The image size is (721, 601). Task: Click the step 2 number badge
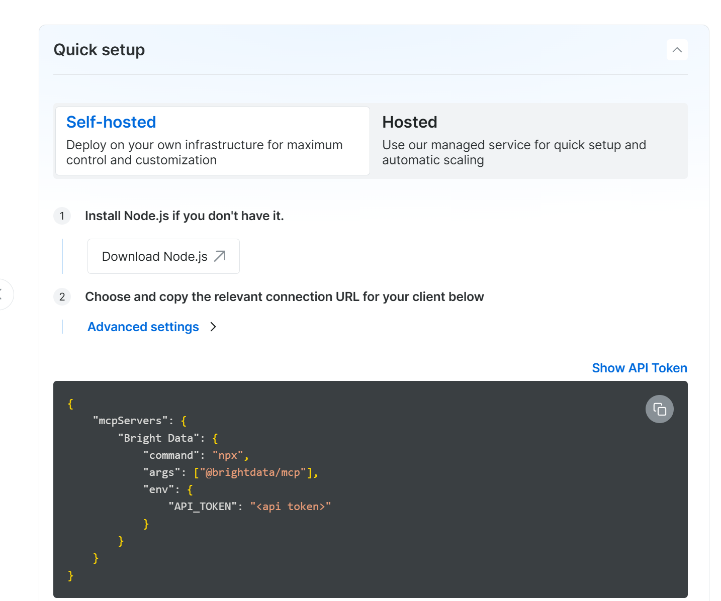[x=62, y=296]
